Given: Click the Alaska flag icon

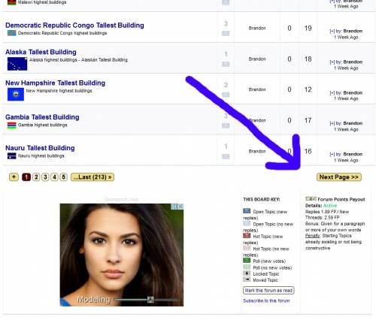Looking at the screenshot, I should 17,64.
